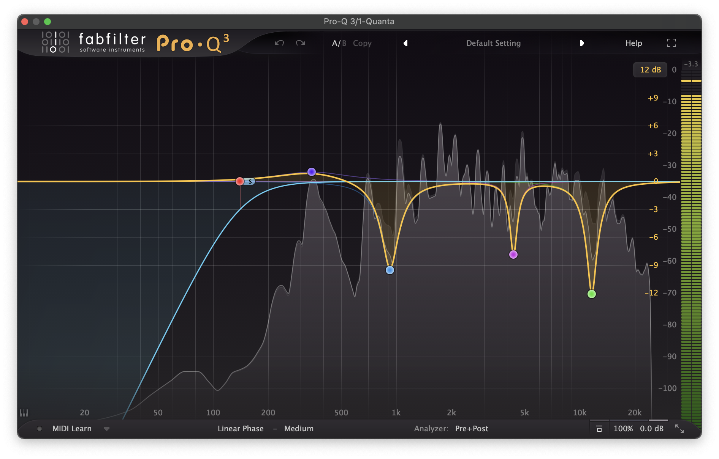This screenshot has height=459, width=719.
Task: Open the Help menu
Action: (x=633, y=43)
